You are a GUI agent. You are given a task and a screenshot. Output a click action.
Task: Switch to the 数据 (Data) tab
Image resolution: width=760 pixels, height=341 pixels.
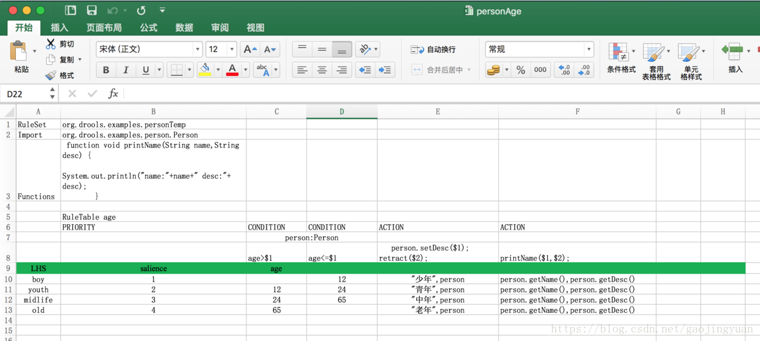point(184,28)
